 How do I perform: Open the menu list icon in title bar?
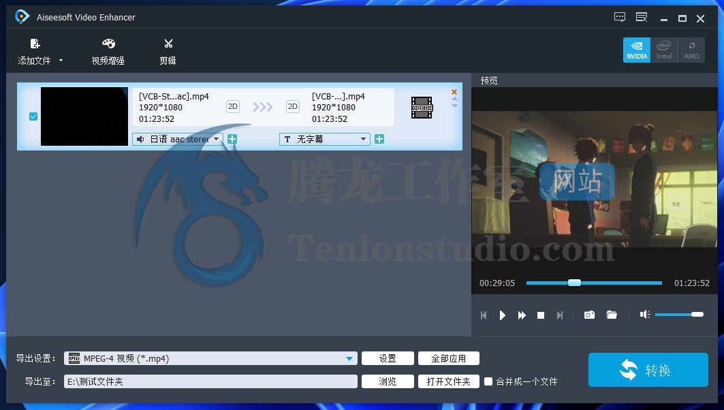coord(642,18)
